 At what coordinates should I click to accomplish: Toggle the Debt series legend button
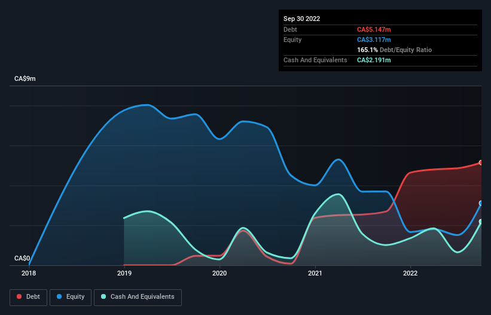(29, 297)
